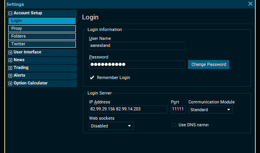Close the Settings dialog
This screenshot has height=153, width=260.
pos(250,3)
